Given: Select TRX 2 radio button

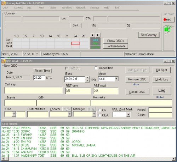Looking at the screenshot, I should click(169, 33).
